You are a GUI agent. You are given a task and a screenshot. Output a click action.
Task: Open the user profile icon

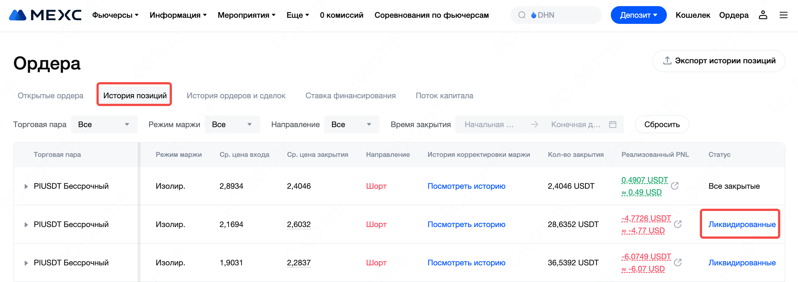point(763,15)
